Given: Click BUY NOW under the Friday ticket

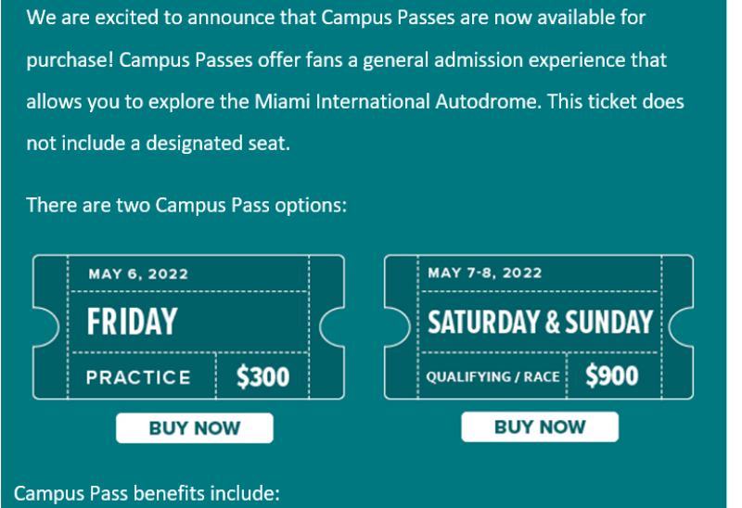Looking at the screenshot, I should click(x=195, y=428).
